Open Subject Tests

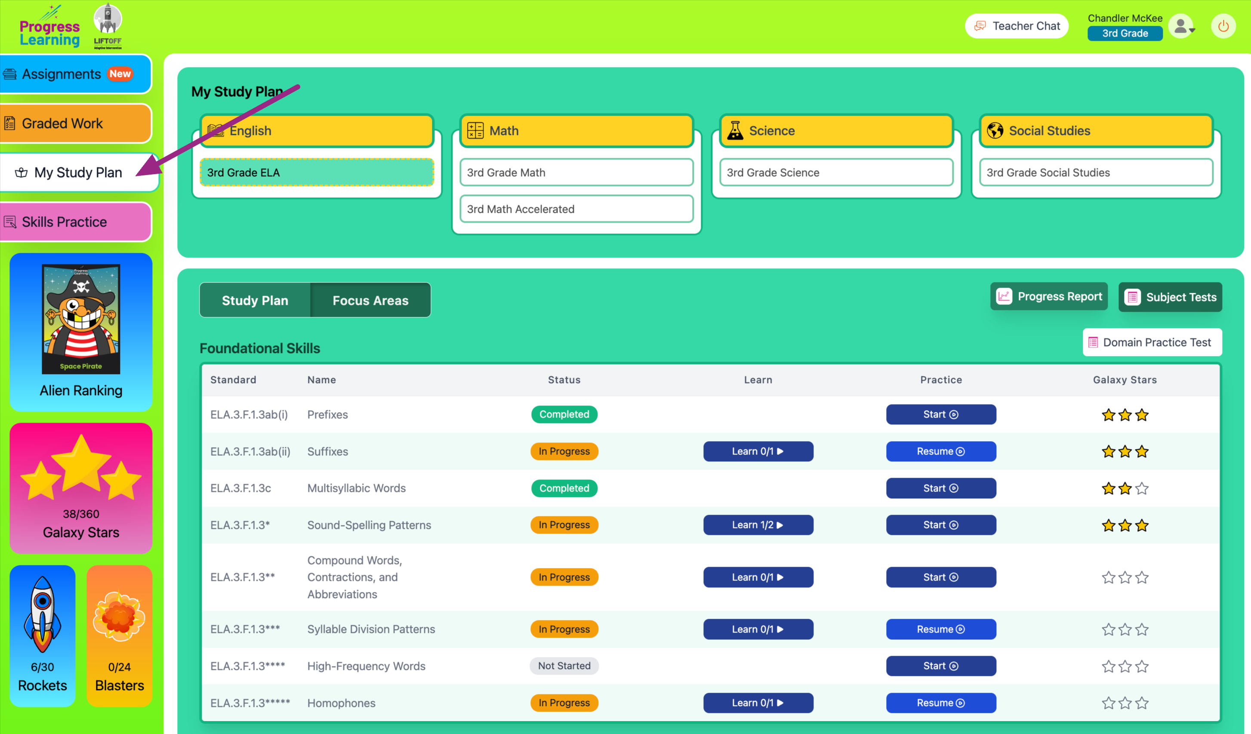pos(1170,297)
